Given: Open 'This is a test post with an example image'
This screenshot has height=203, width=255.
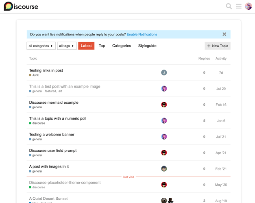Looking at the screenshot, I should 65,87.
